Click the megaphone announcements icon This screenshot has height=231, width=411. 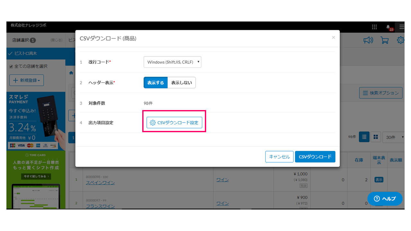coord(368,40)
